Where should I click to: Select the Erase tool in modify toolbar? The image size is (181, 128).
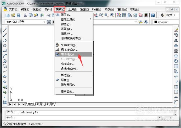[x=176, y=30]
